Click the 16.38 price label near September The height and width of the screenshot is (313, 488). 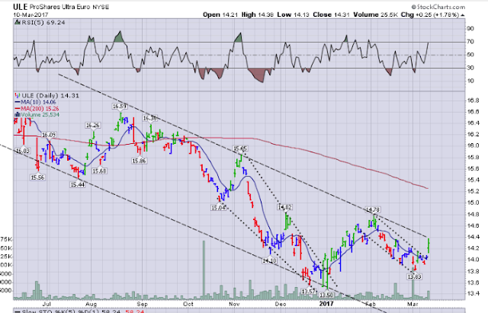(x=149, y=118)
